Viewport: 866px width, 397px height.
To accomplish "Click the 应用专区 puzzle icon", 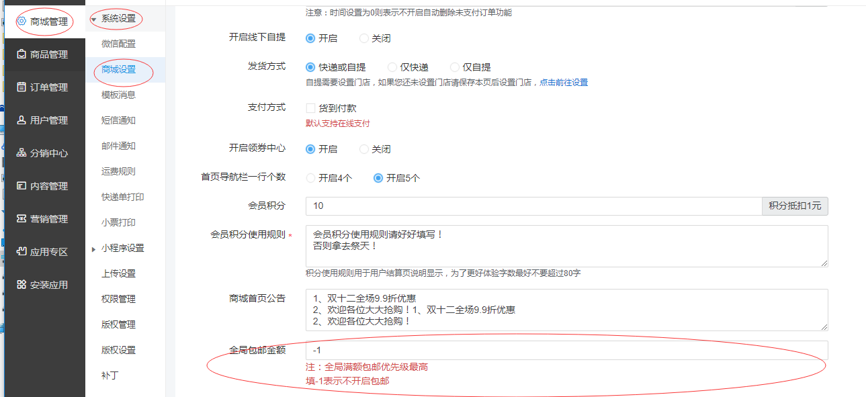I will pyautogui.click(x=21, y=252).
